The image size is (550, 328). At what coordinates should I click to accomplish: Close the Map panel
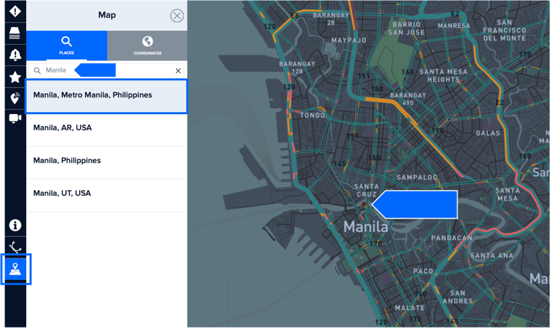(177, 15)
